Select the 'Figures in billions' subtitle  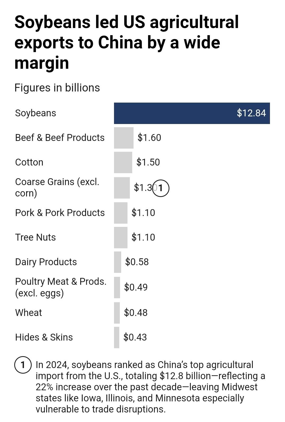click(57, 88)
